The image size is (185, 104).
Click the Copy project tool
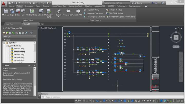(12, 12)
